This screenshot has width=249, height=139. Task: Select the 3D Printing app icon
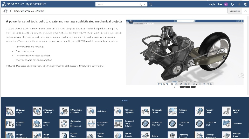[x=91, y=111]
